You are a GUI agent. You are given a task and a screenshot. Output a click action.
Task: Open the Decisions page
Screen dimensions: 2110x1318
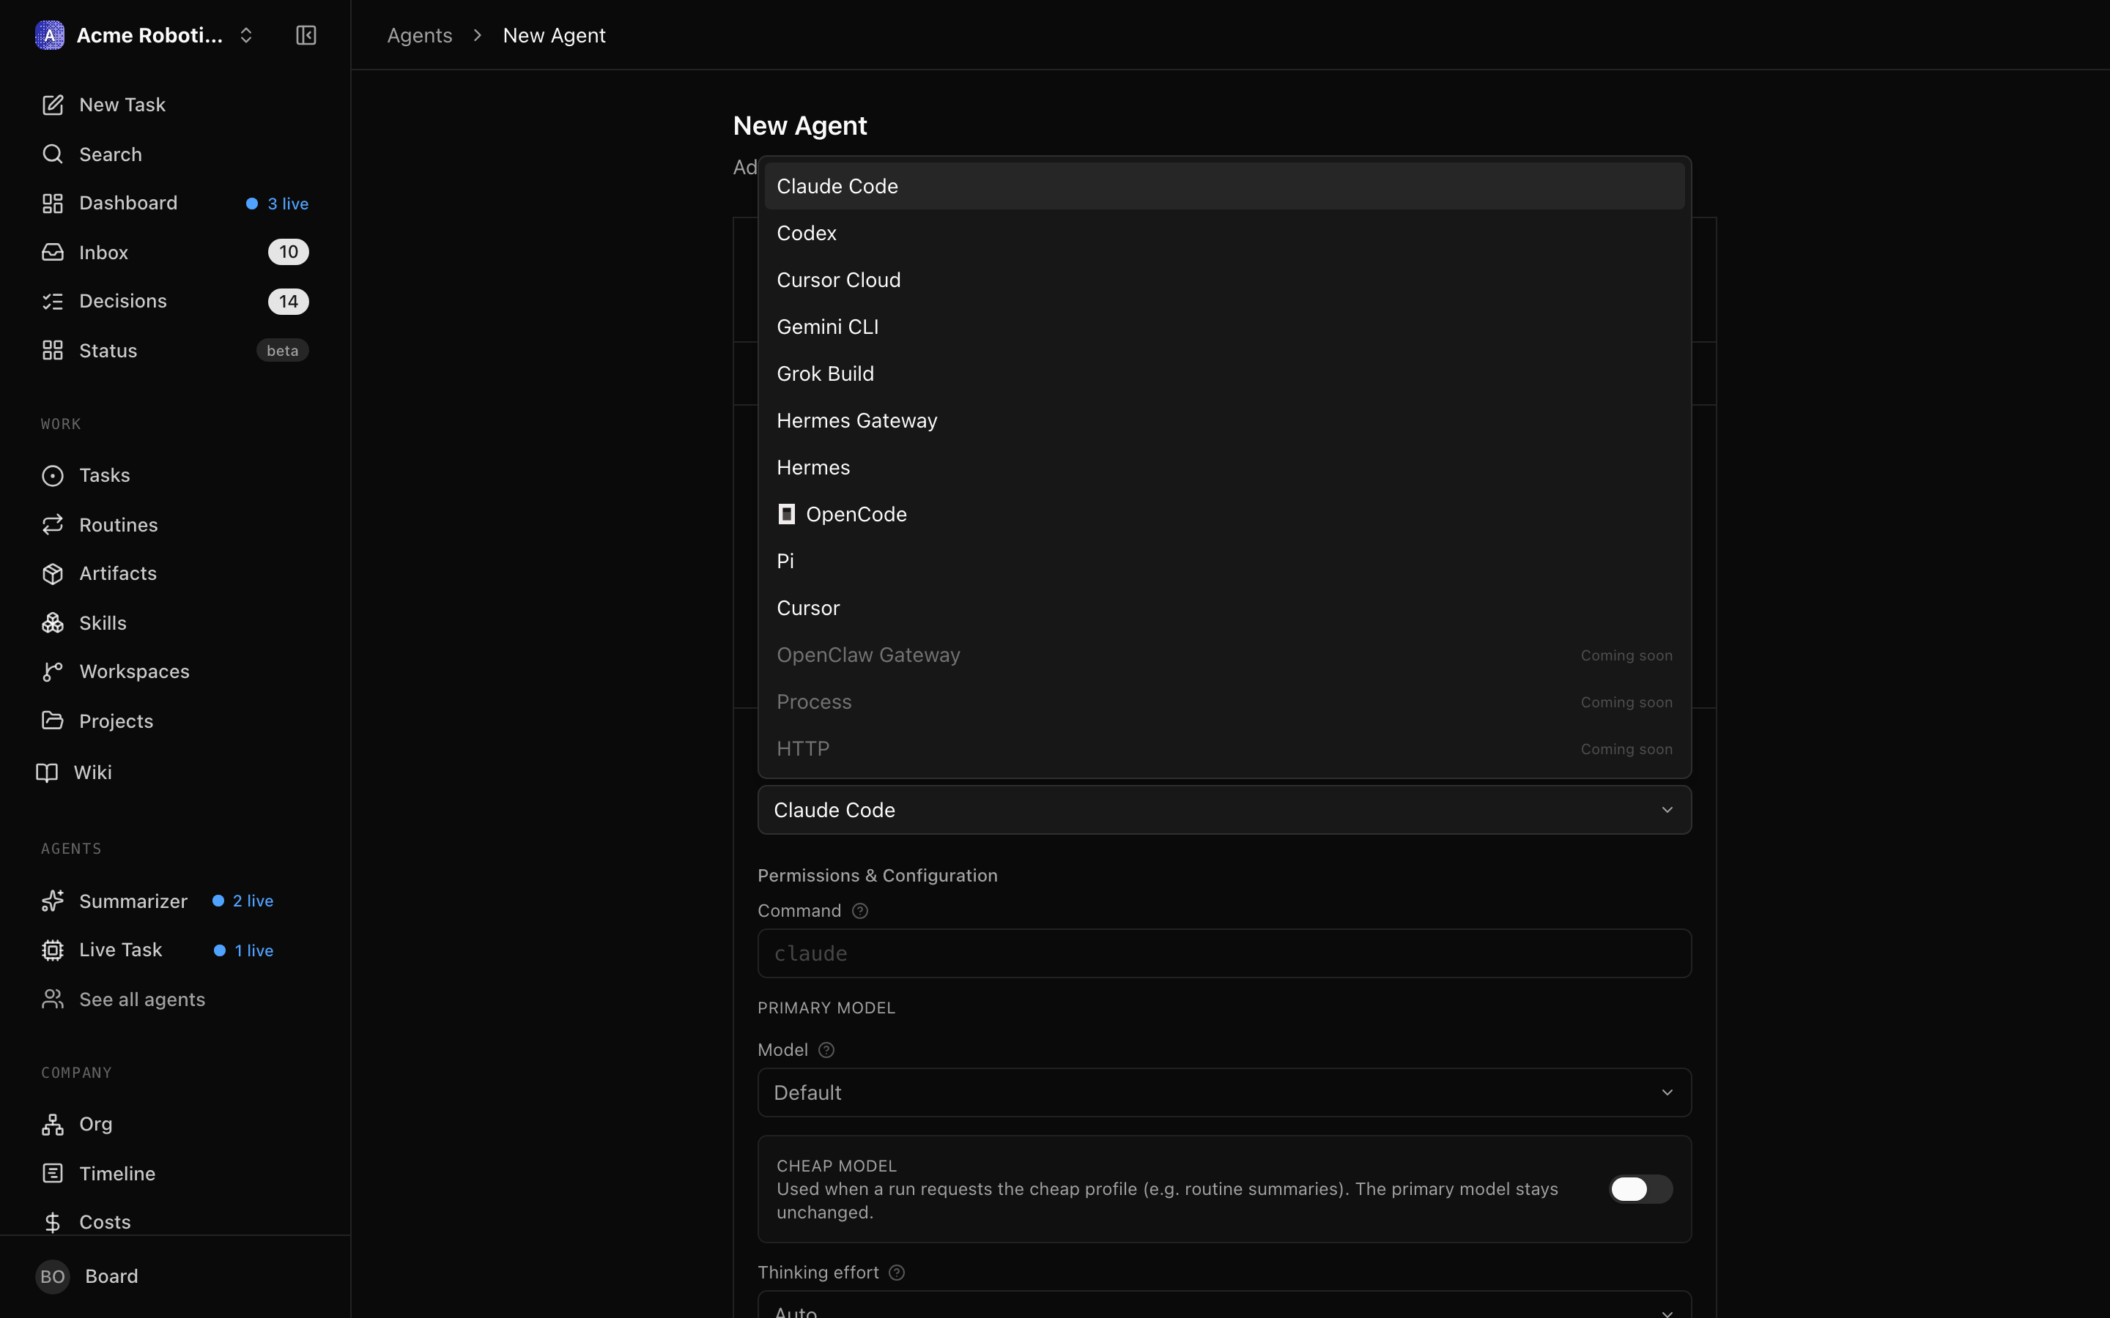click(x=175, y=301)
